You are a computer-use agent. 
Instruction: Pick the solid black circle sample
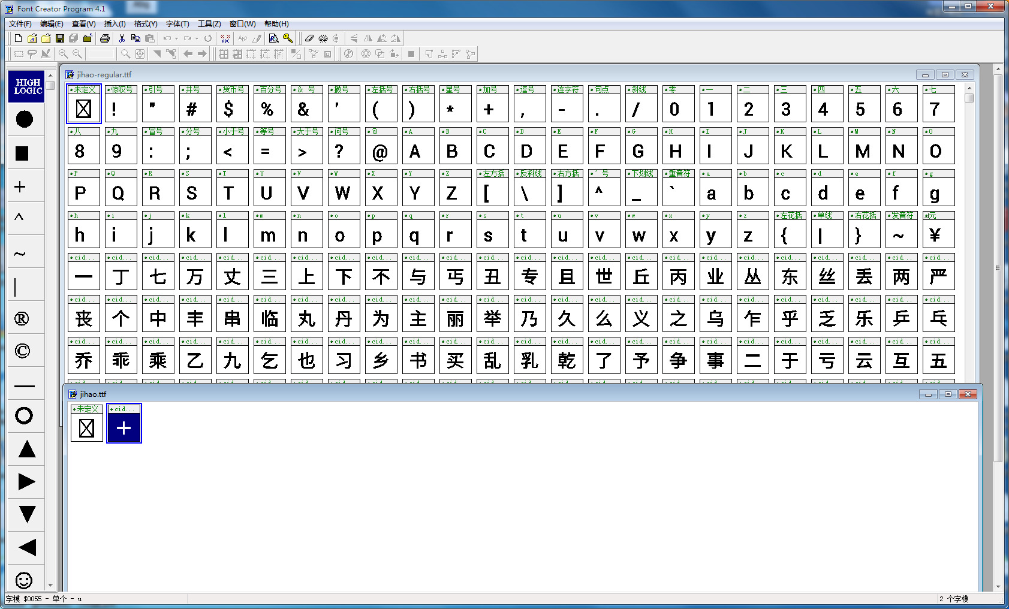pos(24,119)
